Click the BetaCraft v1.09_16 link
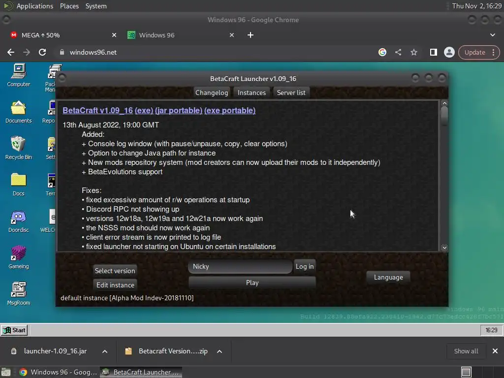The image size is (504, 378). point(98,110)
